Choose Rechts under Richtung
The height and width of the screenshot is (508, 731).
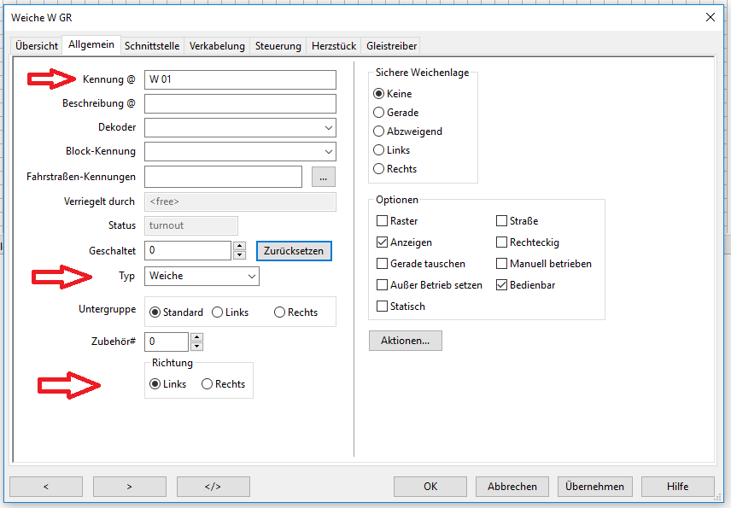(x=207, y=384)
